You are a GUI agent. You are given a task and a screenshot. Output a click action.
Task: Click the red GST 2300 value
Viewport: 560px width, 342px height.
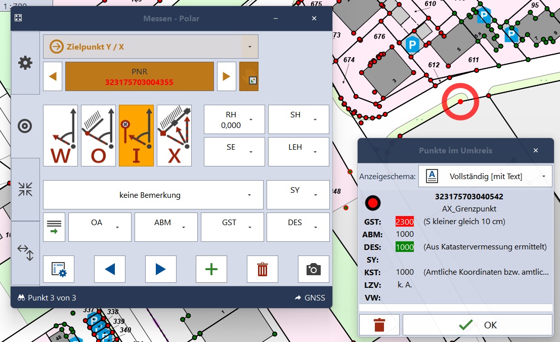[405, 222]
